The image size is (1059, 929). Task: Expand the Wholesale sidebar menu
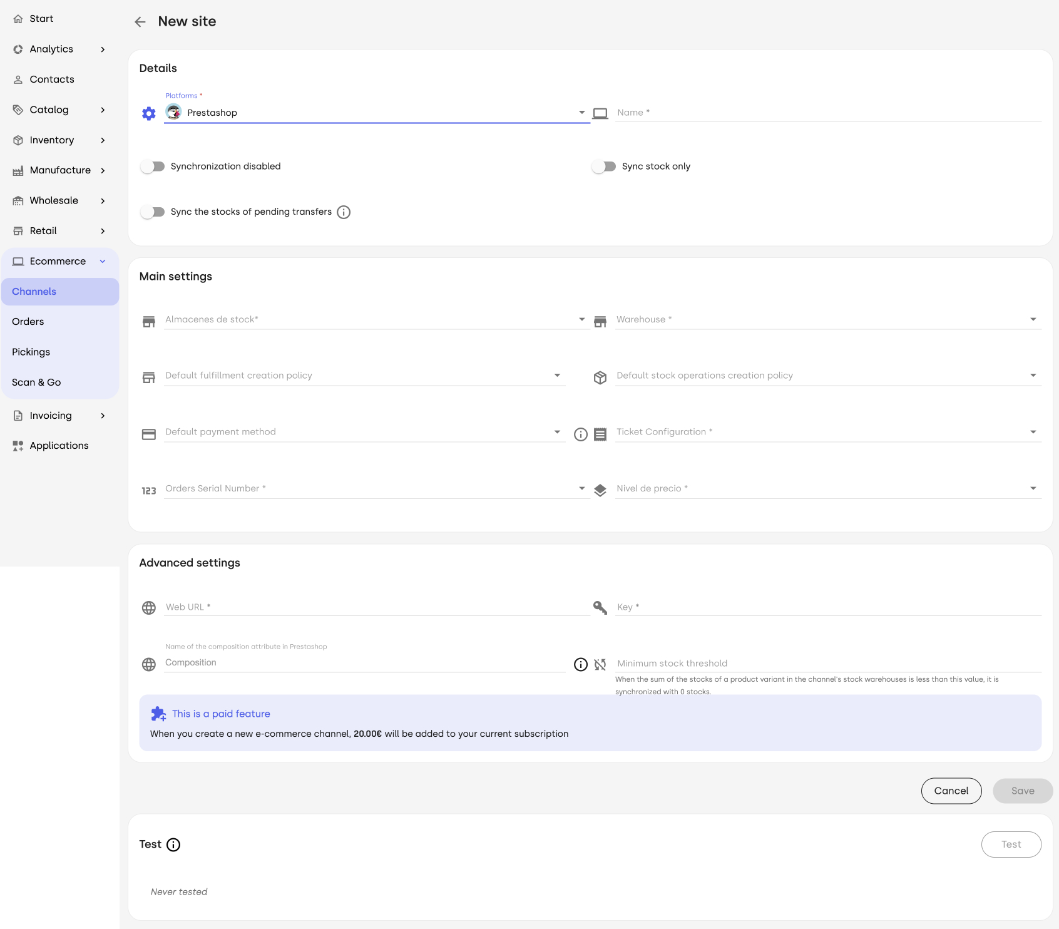click(60, 200)
